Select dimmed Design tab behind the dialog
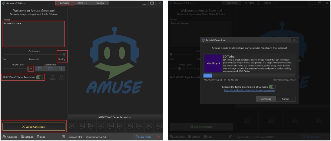The height and width of the screenshot is (141, 331). point(267,3)
